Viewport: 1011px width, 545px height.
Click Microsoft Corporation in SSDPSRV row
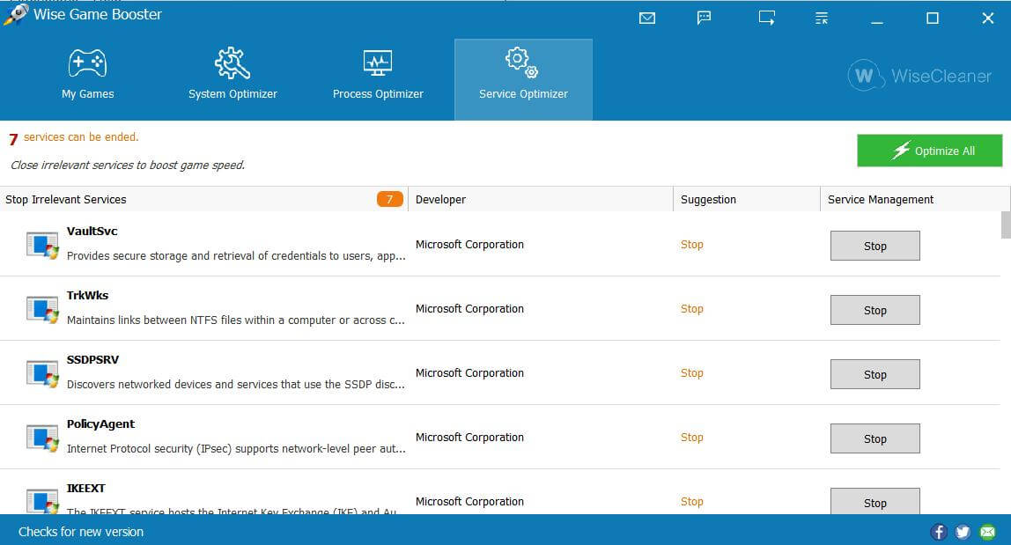coord(469,372)
